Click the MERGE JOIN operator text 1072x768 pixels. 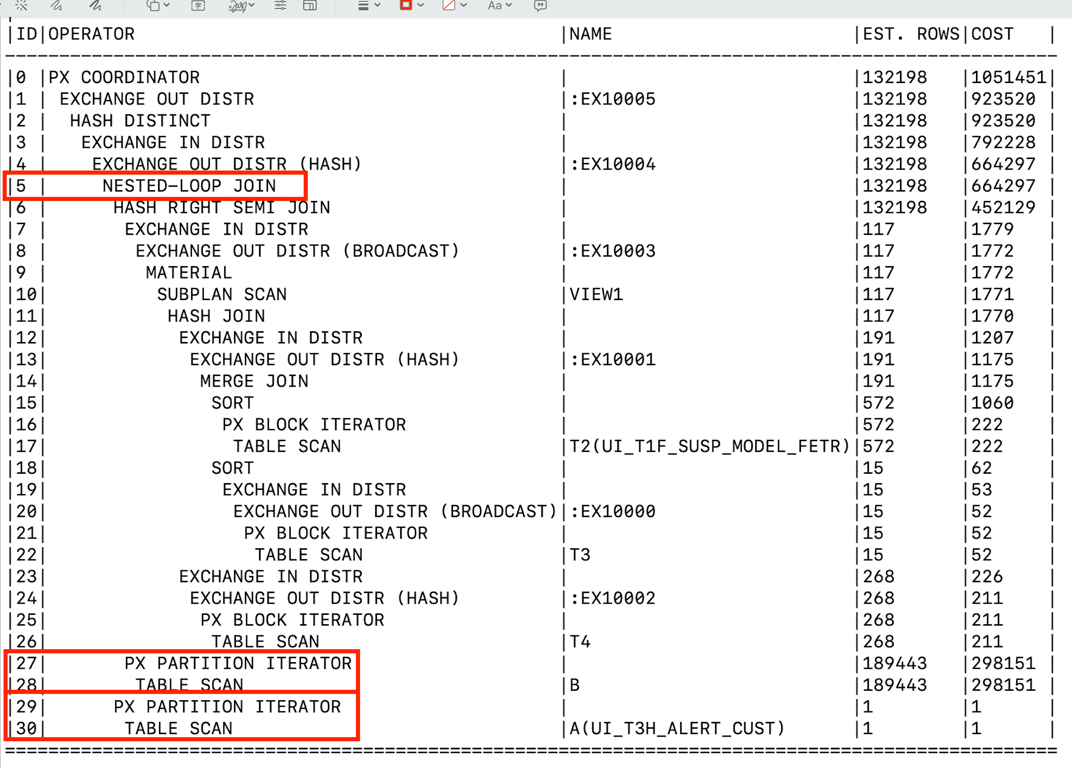(254, 381)
